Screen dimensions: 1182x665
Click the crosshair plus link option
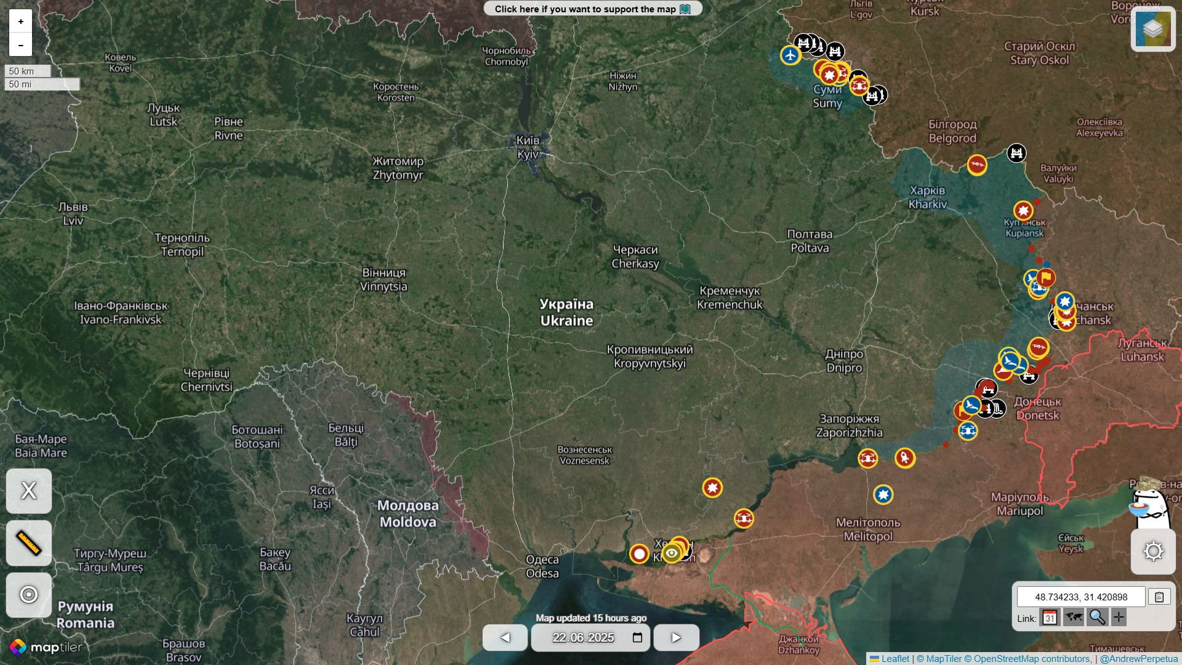click(x=1119, y=617)
